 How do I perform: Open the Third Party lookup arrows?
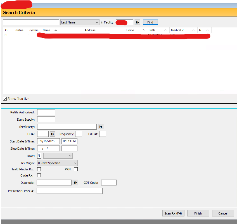[101, 127]
